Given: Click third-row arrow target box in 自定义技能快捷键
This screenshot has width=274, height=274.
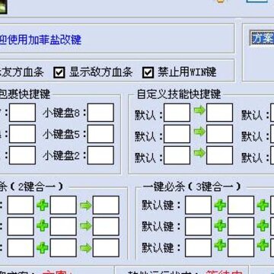Looking at the screenshot, I should click(219, 155).
